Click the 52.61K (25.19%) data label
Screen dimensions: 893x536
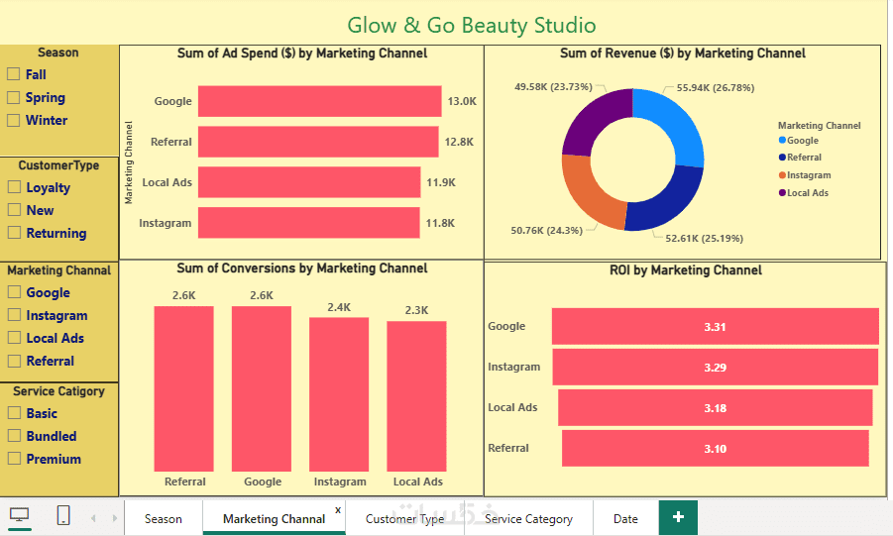pos(705,238)
